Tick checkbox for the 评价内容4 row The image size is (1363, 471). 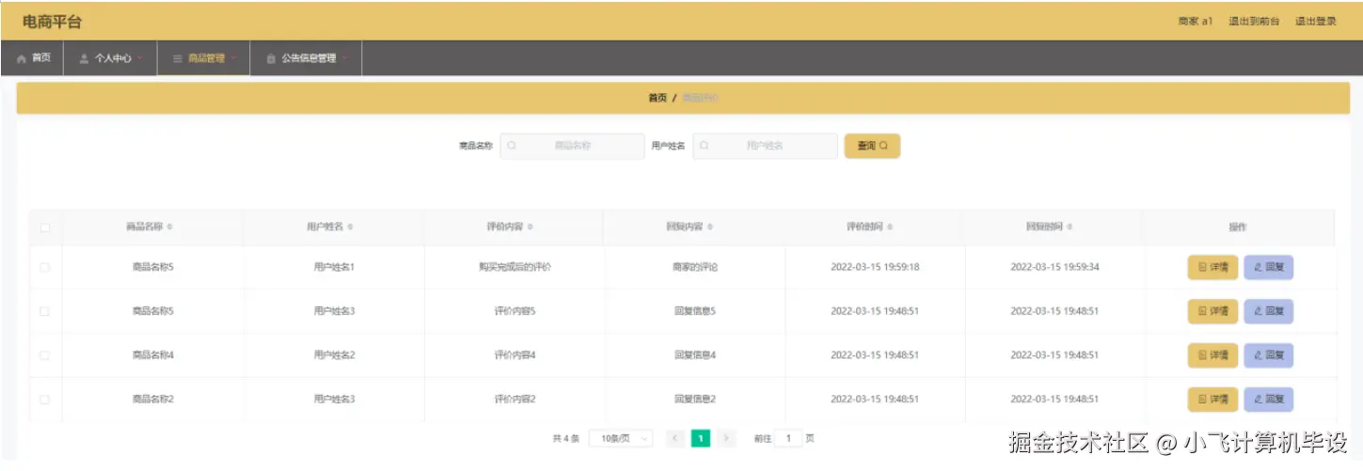45,355
